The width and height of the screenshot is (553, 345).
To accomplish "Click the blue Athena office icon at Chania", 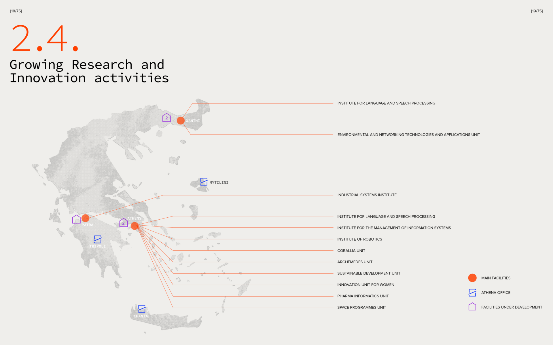I will (142, 309).
